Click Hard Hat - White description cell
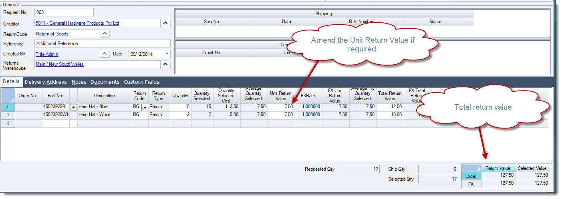Viewport: 562px width, 199px height. click(x=105, y=115)
